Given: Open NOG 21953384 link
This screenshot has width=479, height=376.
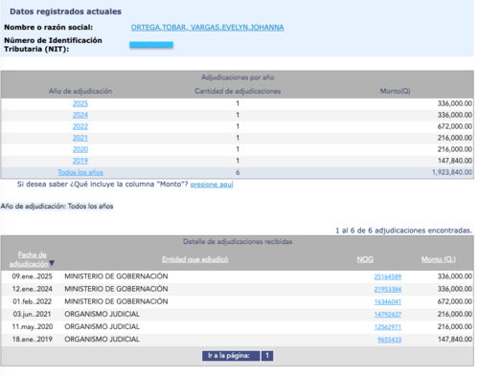Looking at the screenshot, I should click(388, 289).
